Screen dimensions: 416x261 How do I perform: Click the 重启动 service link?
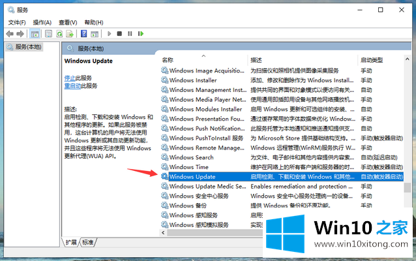tap(72, 85)
